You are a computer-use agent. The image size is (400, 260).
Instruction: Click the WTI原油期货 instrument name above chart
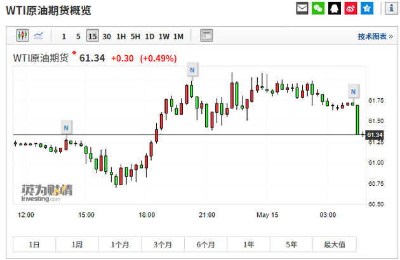(x=41, y=58)
